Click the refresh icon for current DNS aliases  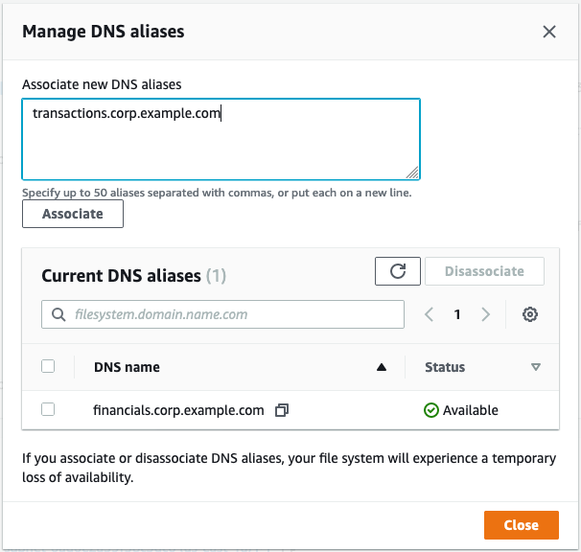click(x=398, y=271)
